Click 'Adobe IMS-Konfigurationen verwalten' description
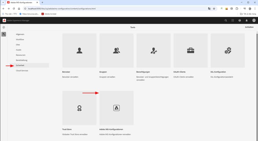258x141 pixels. point(115,134)
